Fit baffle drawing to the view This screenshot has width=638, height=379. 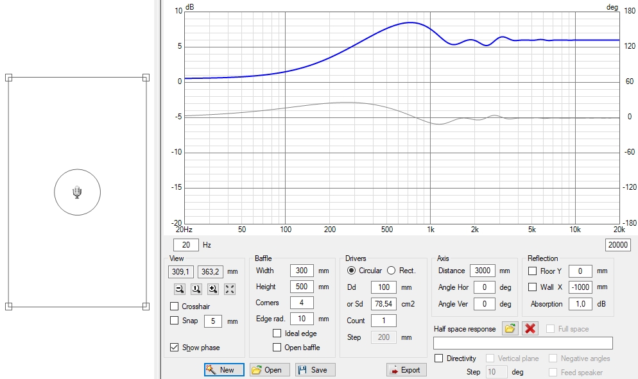(230, 289)
